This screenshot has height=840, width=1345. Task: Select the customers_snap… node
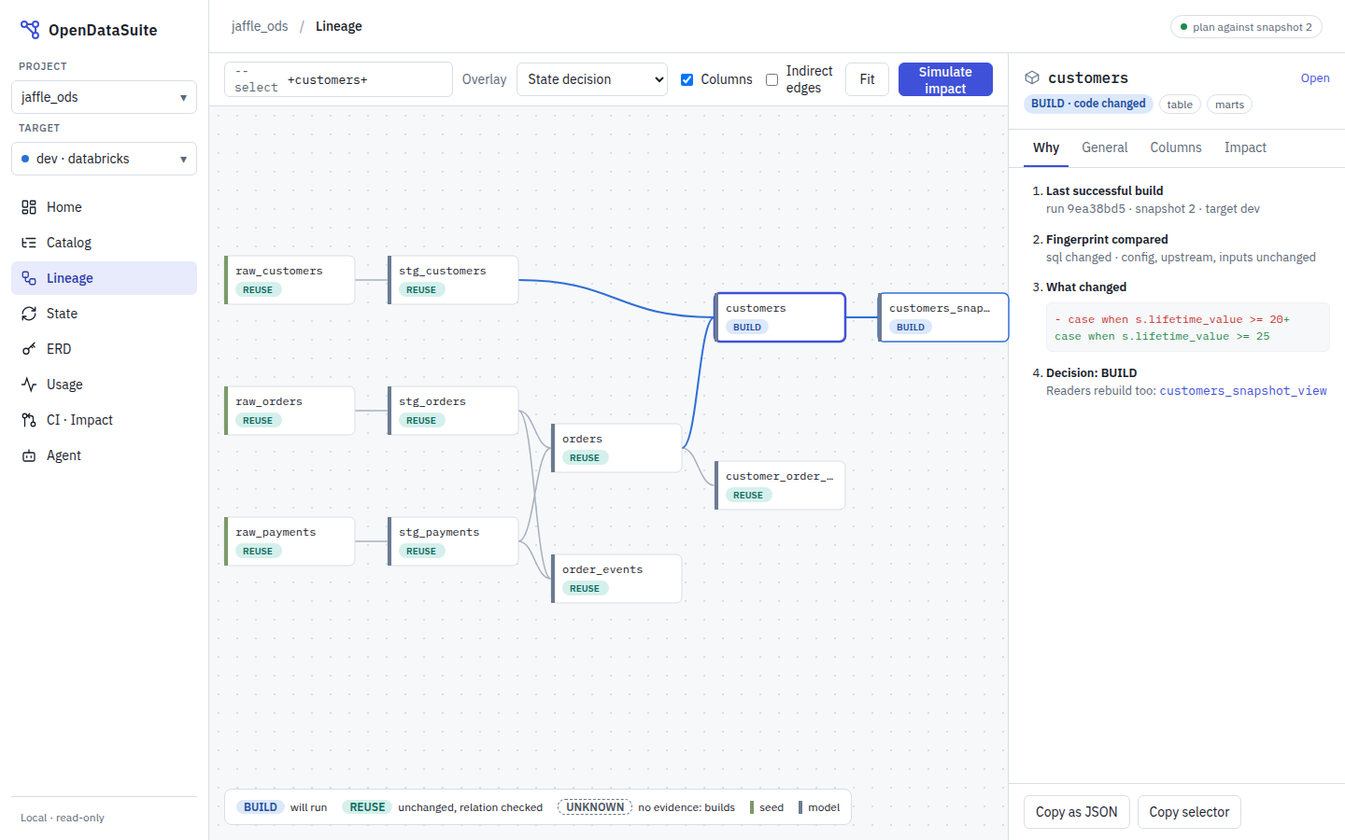click(x=943, y=317)
